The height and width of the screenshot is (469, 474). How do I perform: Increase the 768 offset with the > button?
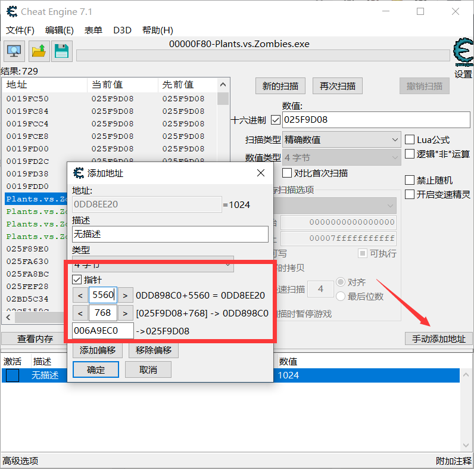point(125,313)
